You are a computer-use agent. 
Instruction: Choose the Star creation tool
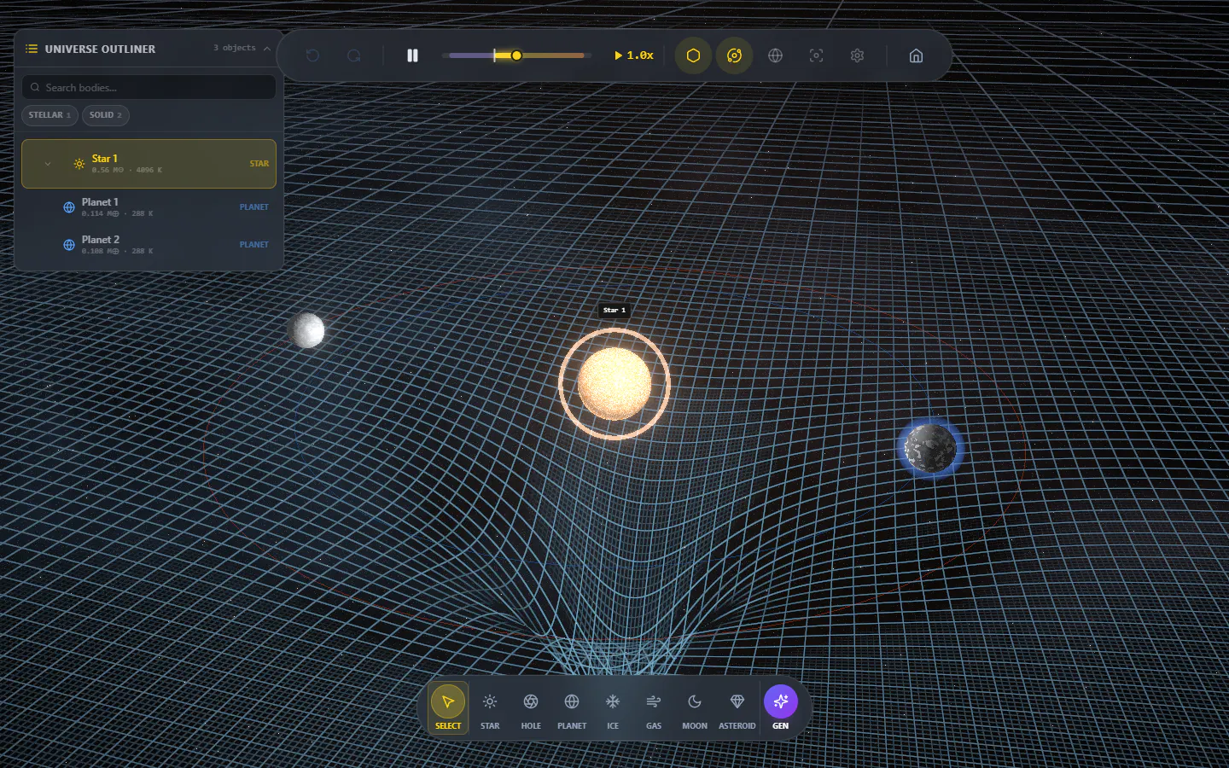[x=490, y=707]
